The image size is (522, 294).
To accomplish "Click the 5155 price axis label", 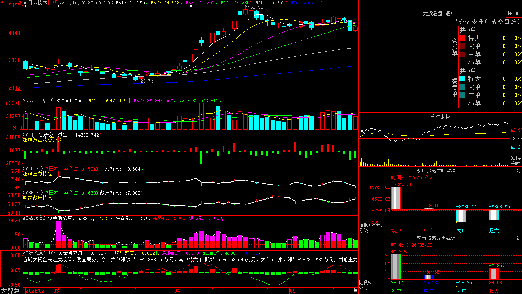I will pos(15,5).
